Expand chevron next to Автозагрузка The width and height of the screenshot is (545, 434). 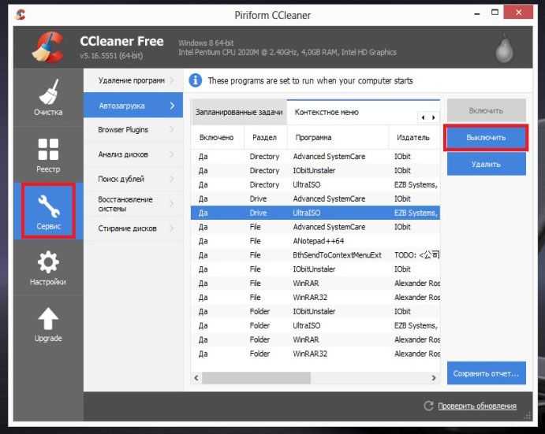coord(173,106)
